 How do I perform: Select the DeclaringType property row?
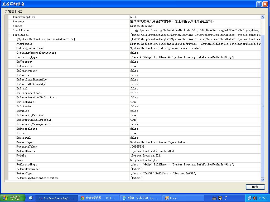pyautogui.click(x=134, y=57)
